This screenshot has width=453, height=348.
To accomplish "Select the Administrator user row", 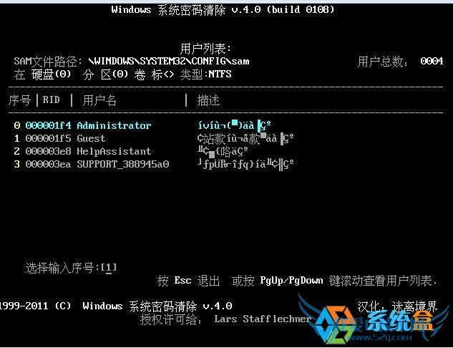I will (142, 125).
